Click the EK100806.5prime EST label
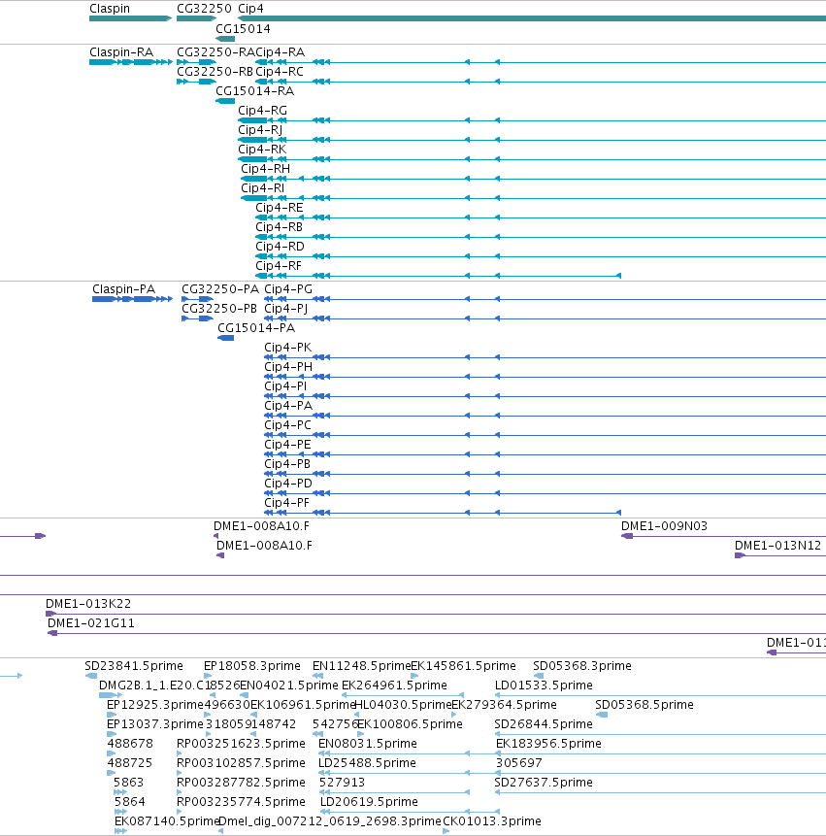 [x=410, y=724]
